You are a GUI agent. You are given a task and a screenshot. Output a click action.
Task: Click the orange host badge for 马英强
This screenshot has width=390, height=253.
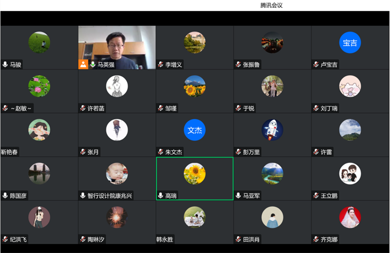(x=84, y=65)
